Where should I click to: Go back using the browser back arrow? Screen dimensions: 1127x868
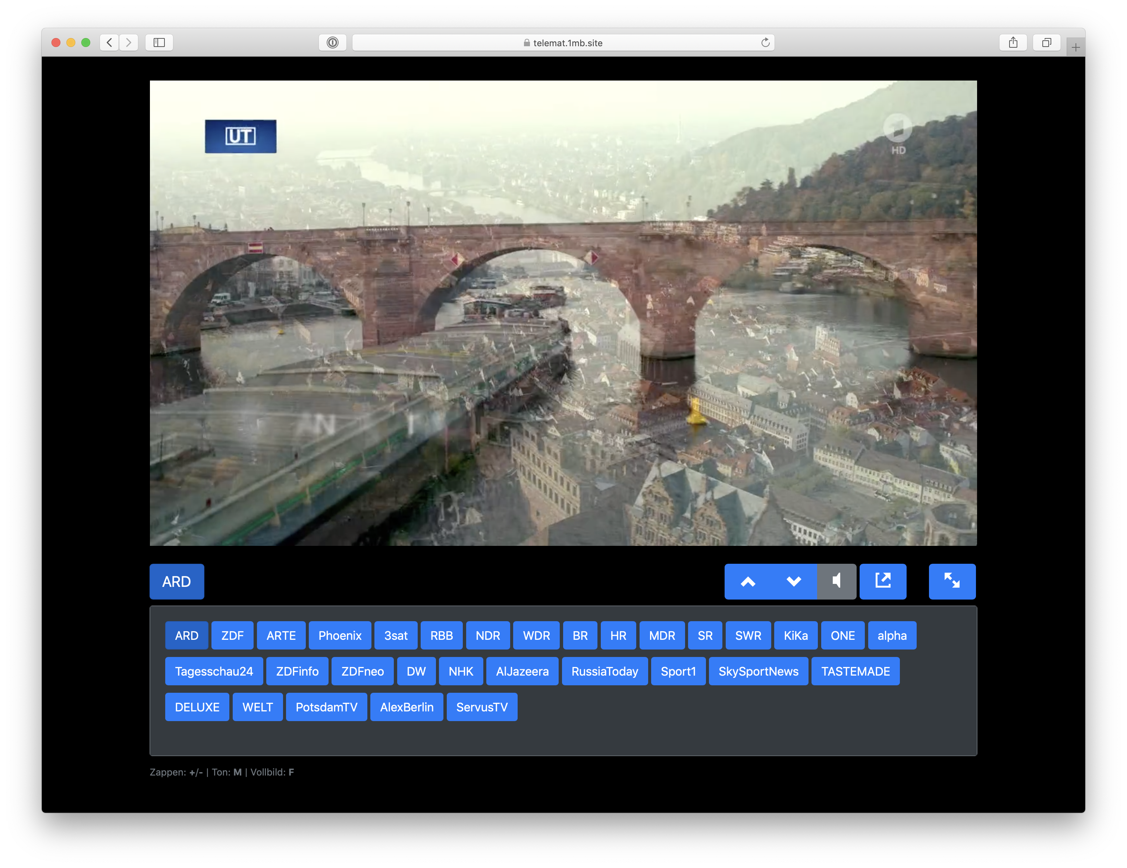pyautogui.click(x=109, y=42)
